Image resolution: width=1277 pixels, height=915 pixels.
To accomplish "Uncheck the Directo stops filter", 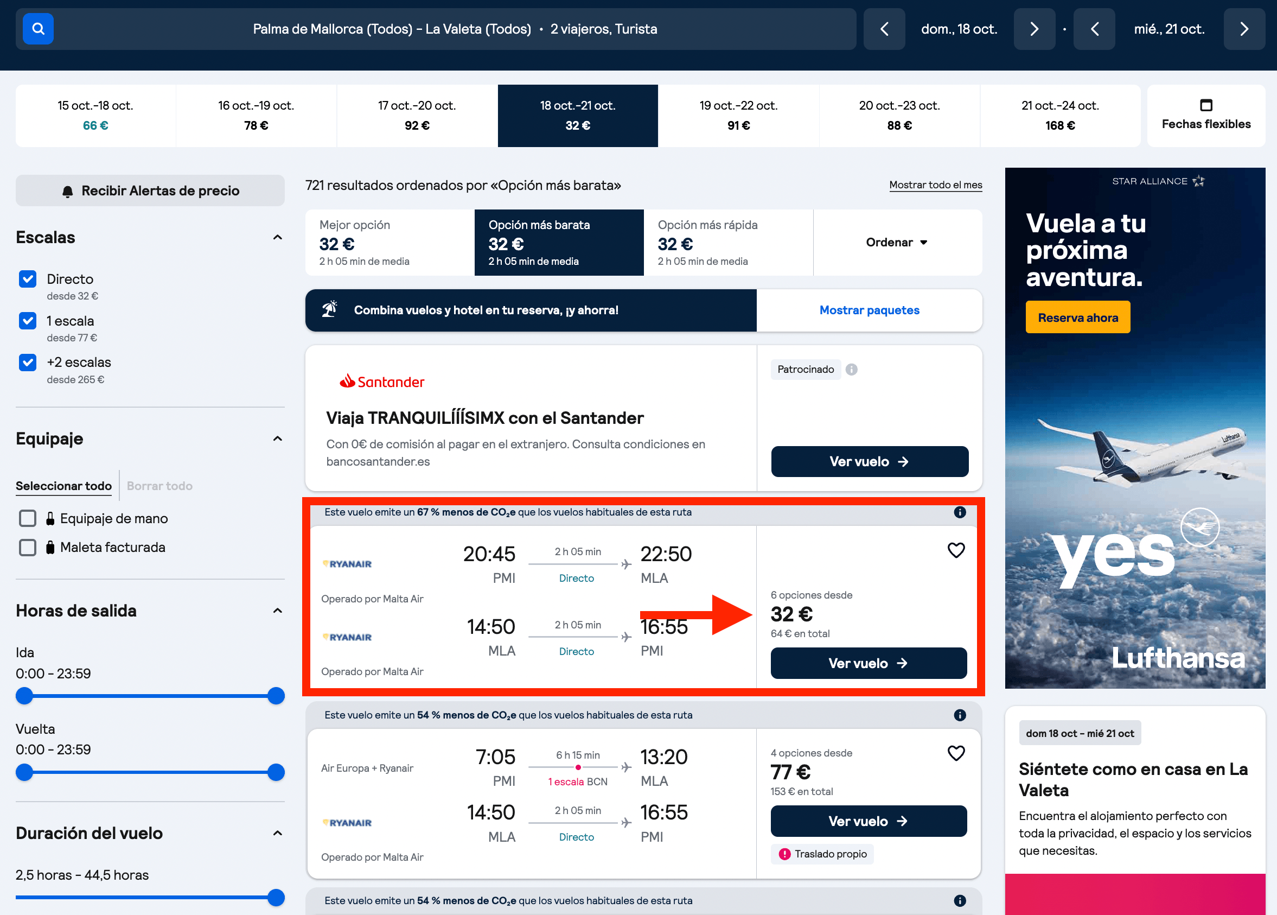I will click(28, 279).
